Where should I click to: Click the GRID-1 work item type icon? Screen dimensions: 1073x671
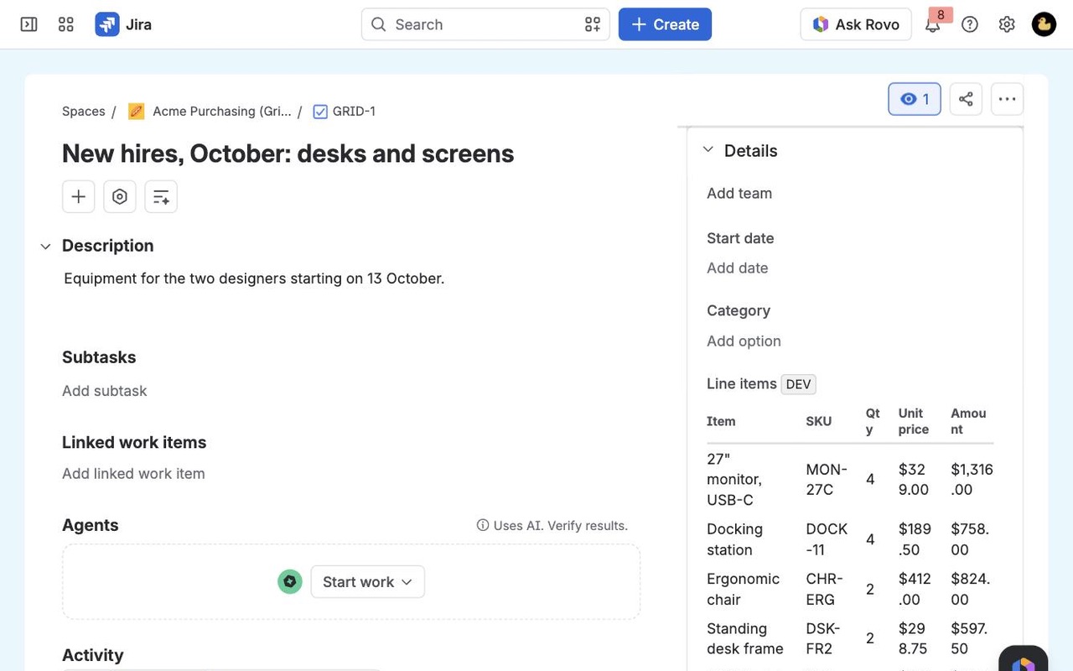coord(320,112)
